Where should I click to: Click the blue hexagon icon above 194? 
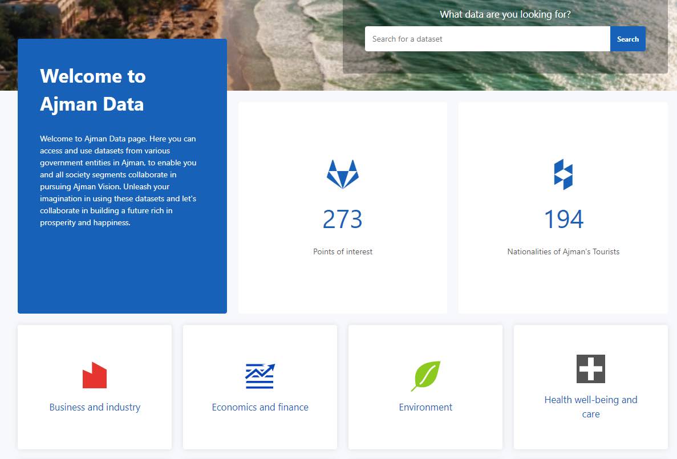[563, 174]
